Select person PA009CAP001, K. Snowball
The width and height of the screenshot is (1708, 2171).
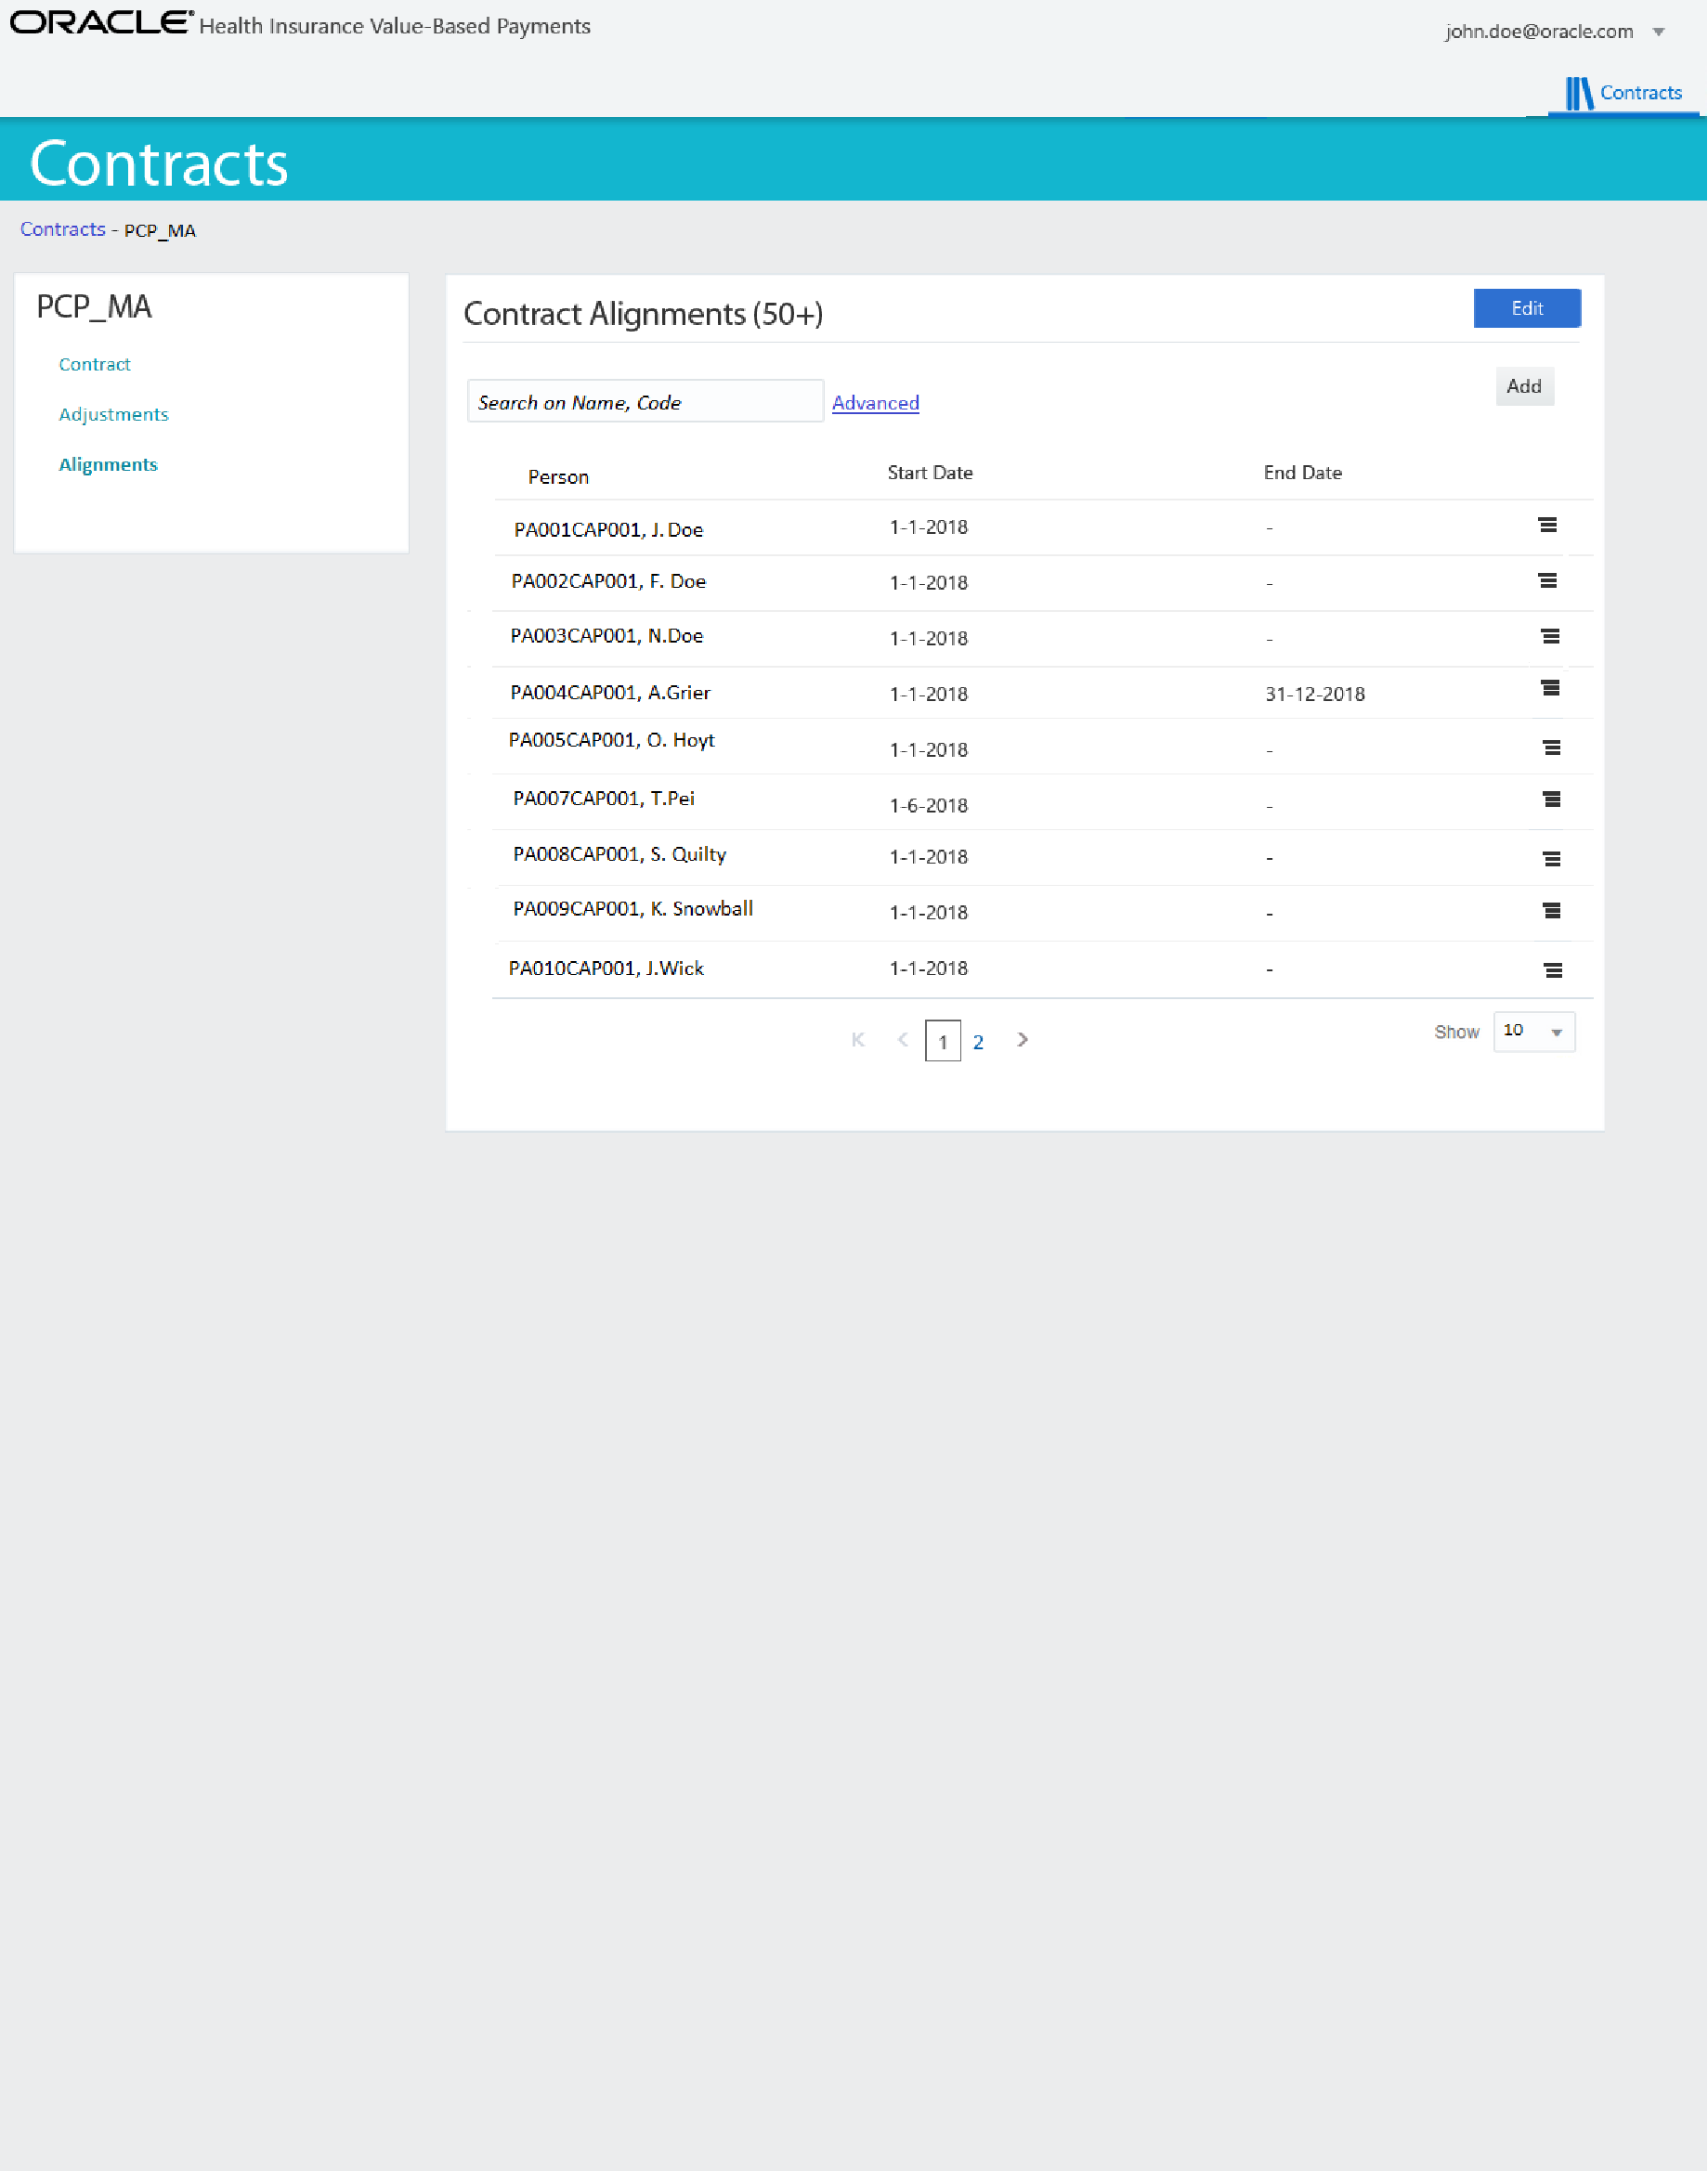[632, 908]
